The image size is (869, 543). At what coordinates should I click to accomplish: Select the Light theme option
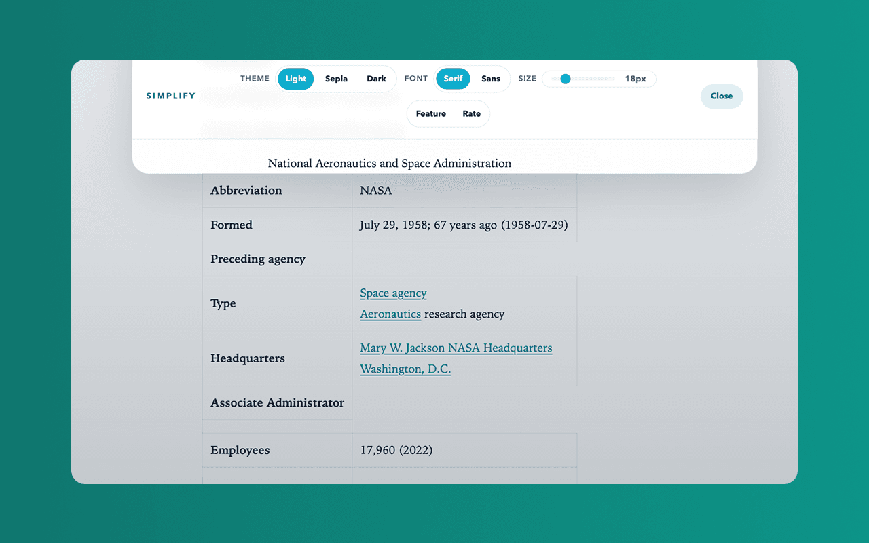pyautogui.click(x=295, y=79)
